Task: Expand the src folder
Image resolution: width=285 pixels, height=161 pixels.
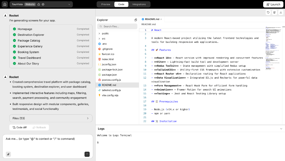Action: pyautogui.click(x=117, y=39)
